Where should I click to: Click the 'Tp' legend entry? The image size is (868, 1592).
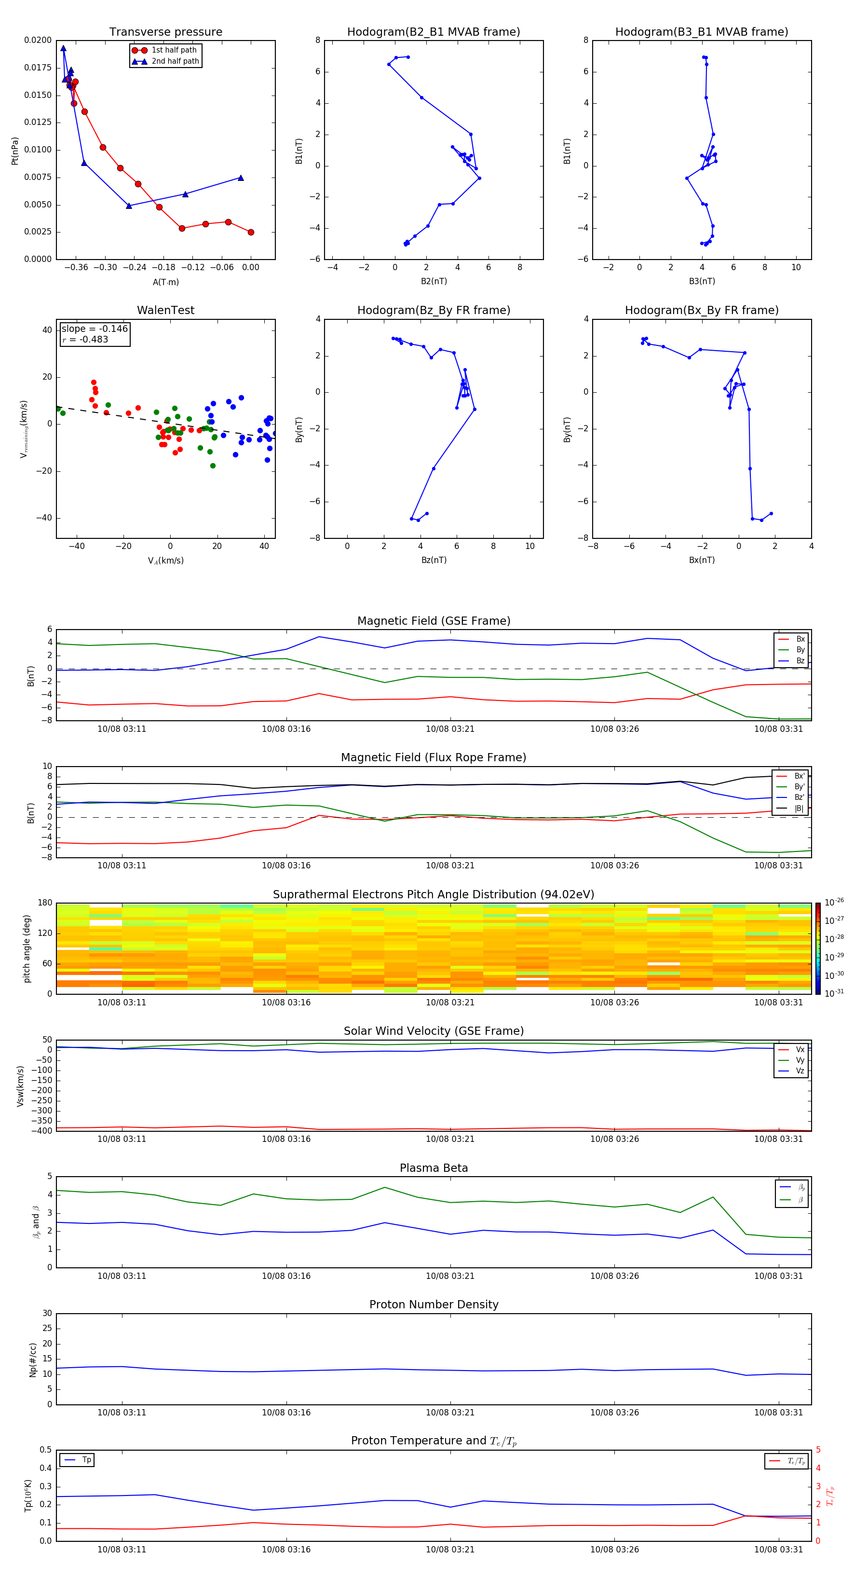(77, 1460)
